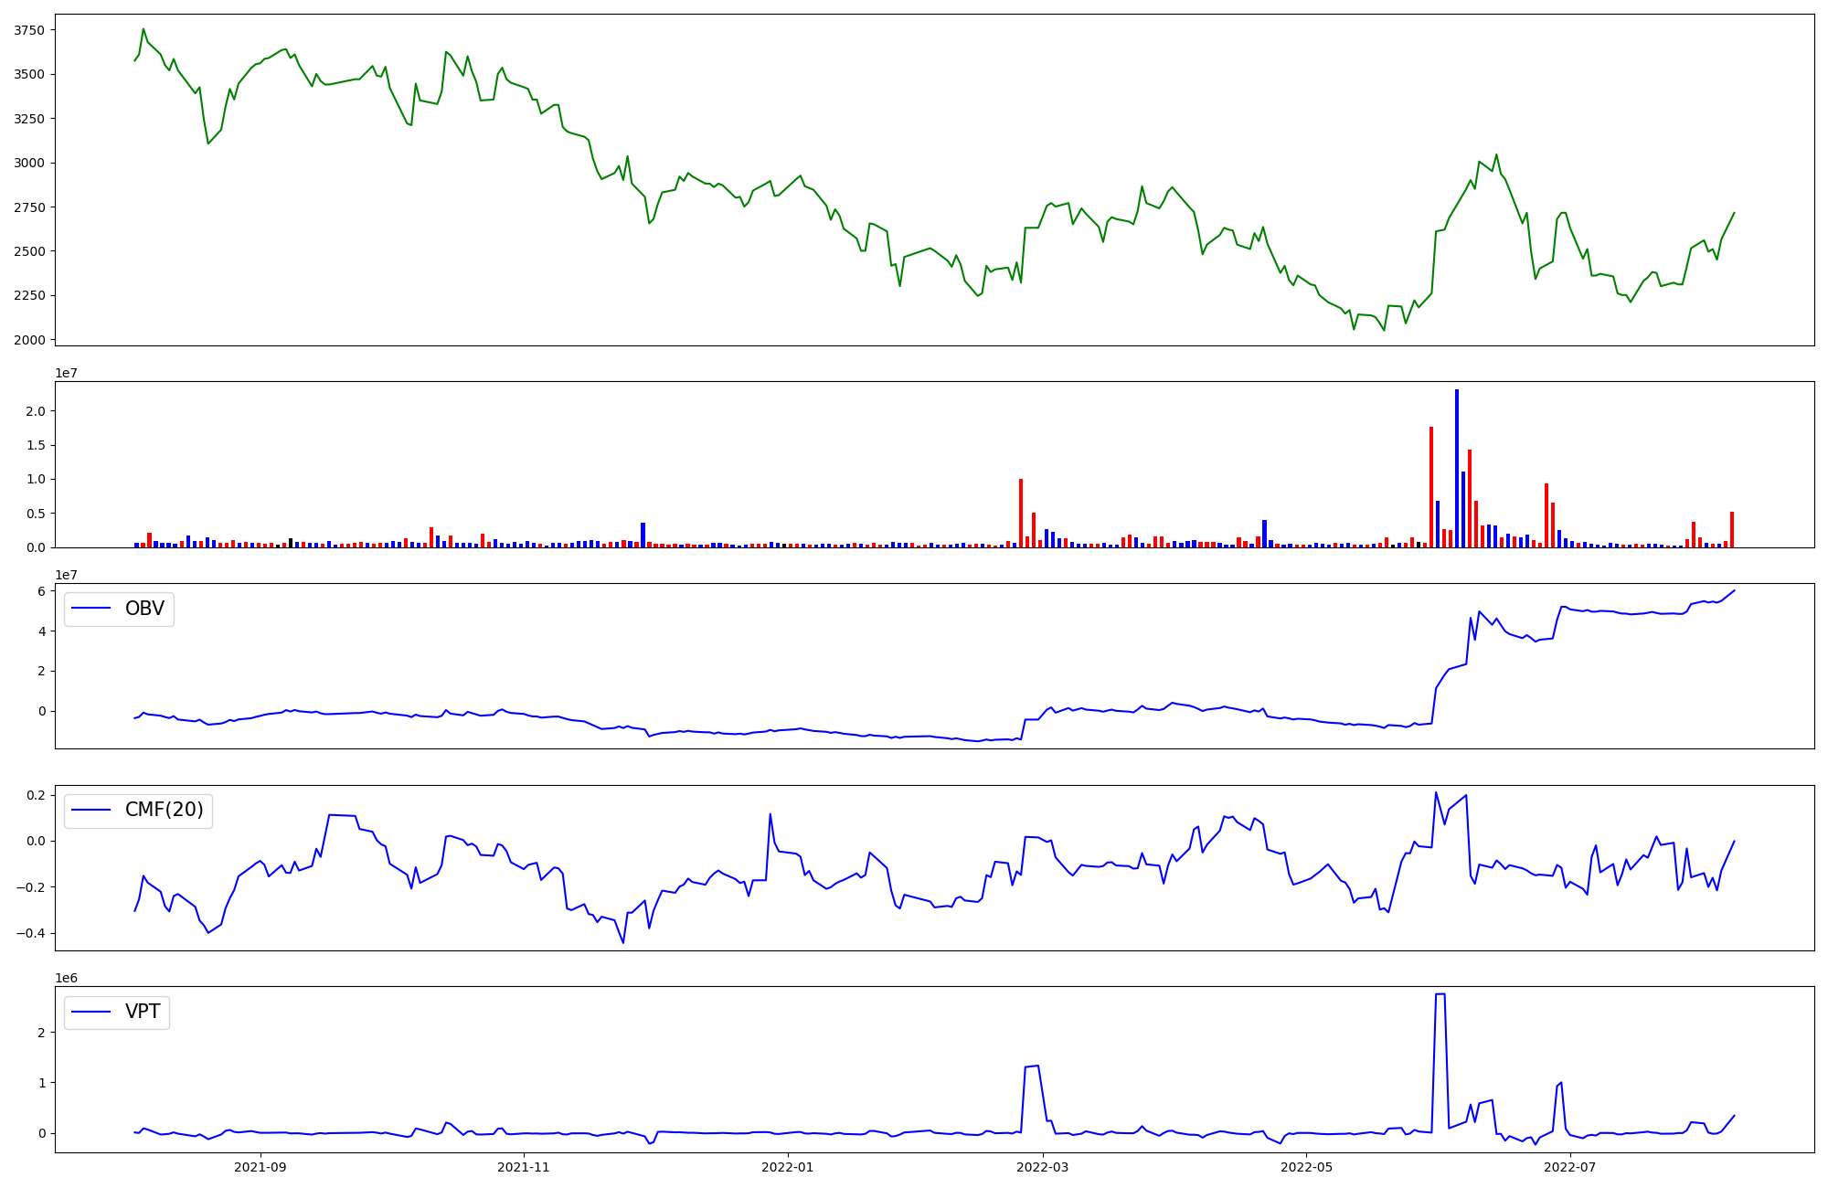This screenshot has width=1828, height=1188.
Task: Click the 1e7 exponent above volume chart
Action: coord(67,373)
